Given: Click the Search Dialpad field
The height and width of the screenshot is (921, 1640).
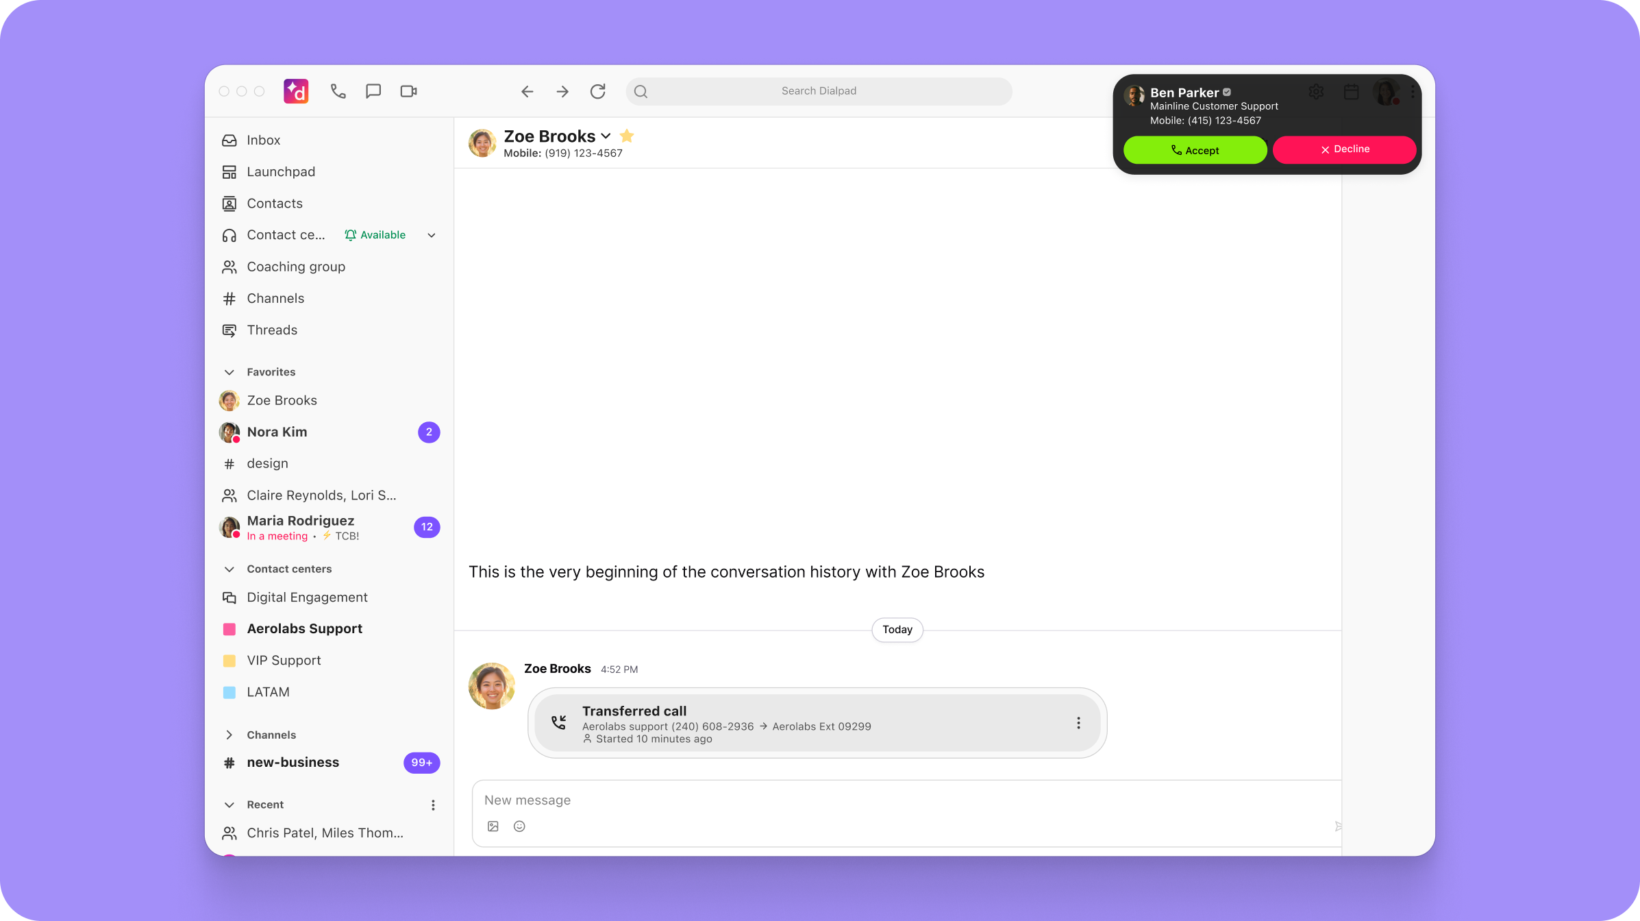Looking at the screenshot, I should pos(819,91).
